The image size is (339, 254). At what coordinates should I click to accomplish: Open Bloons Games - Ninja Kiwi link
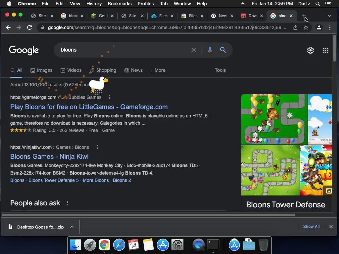tap(49, 156)
